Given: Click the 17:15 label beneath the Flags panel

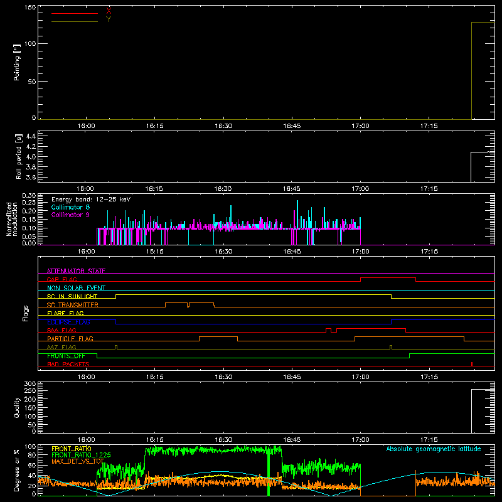Looking at the screenshot, I should click(x=429, y=377).
